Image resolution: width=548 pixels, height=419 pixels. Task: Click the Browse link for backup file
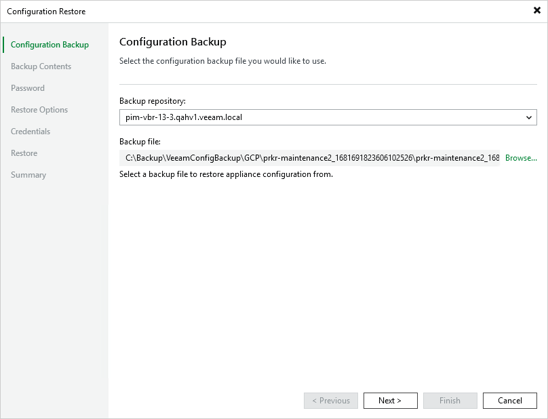coord(521,158)
